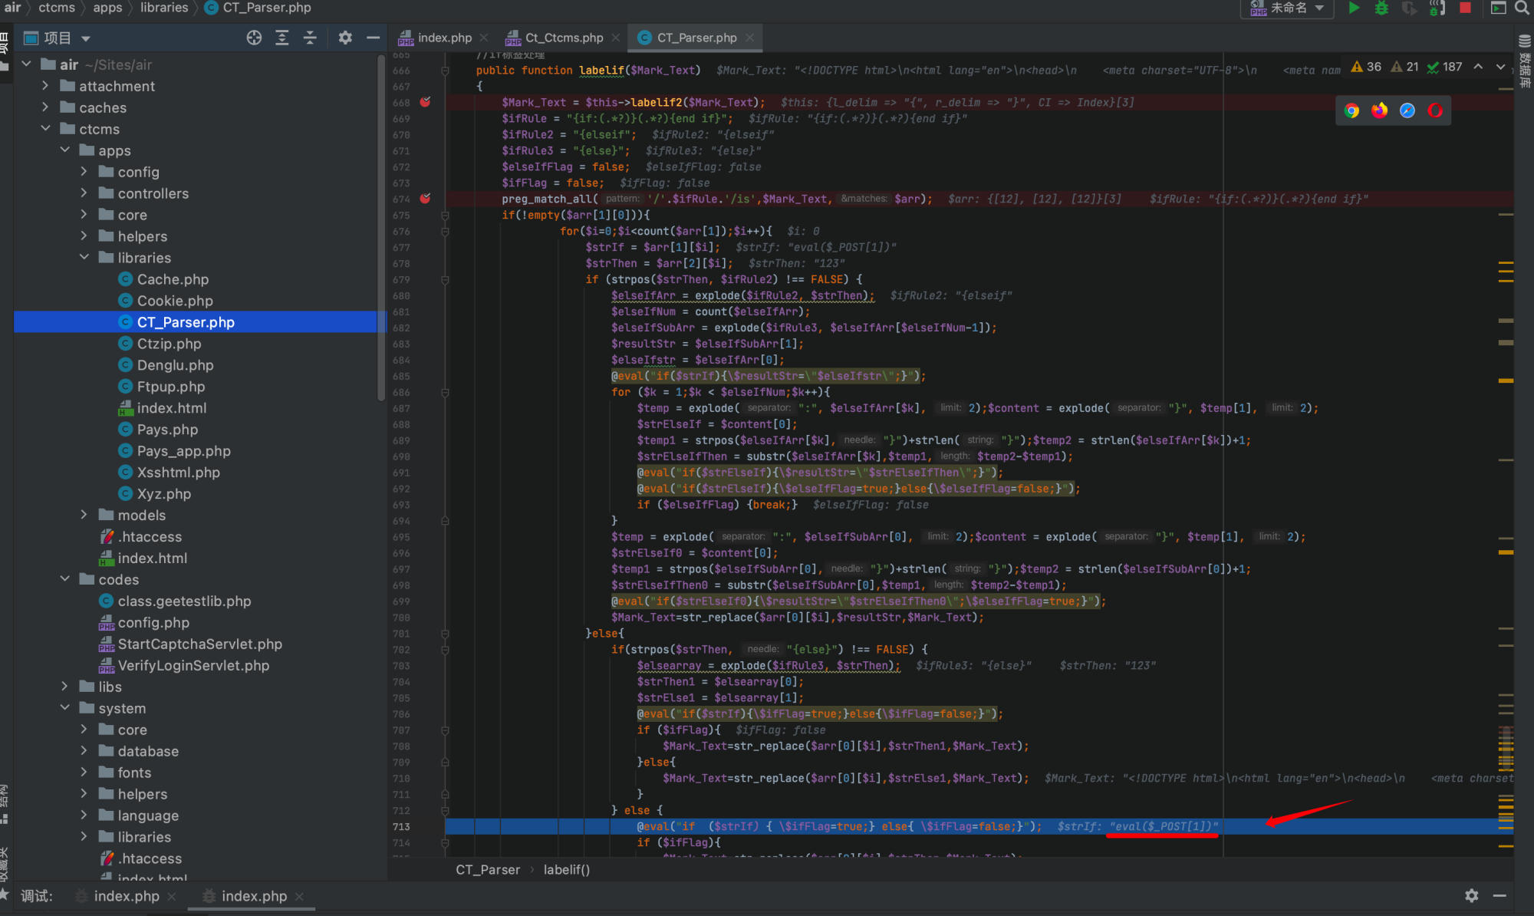Click the locate-file target icon in project panel
This screenshot has width=1534, height=916.
254,38
